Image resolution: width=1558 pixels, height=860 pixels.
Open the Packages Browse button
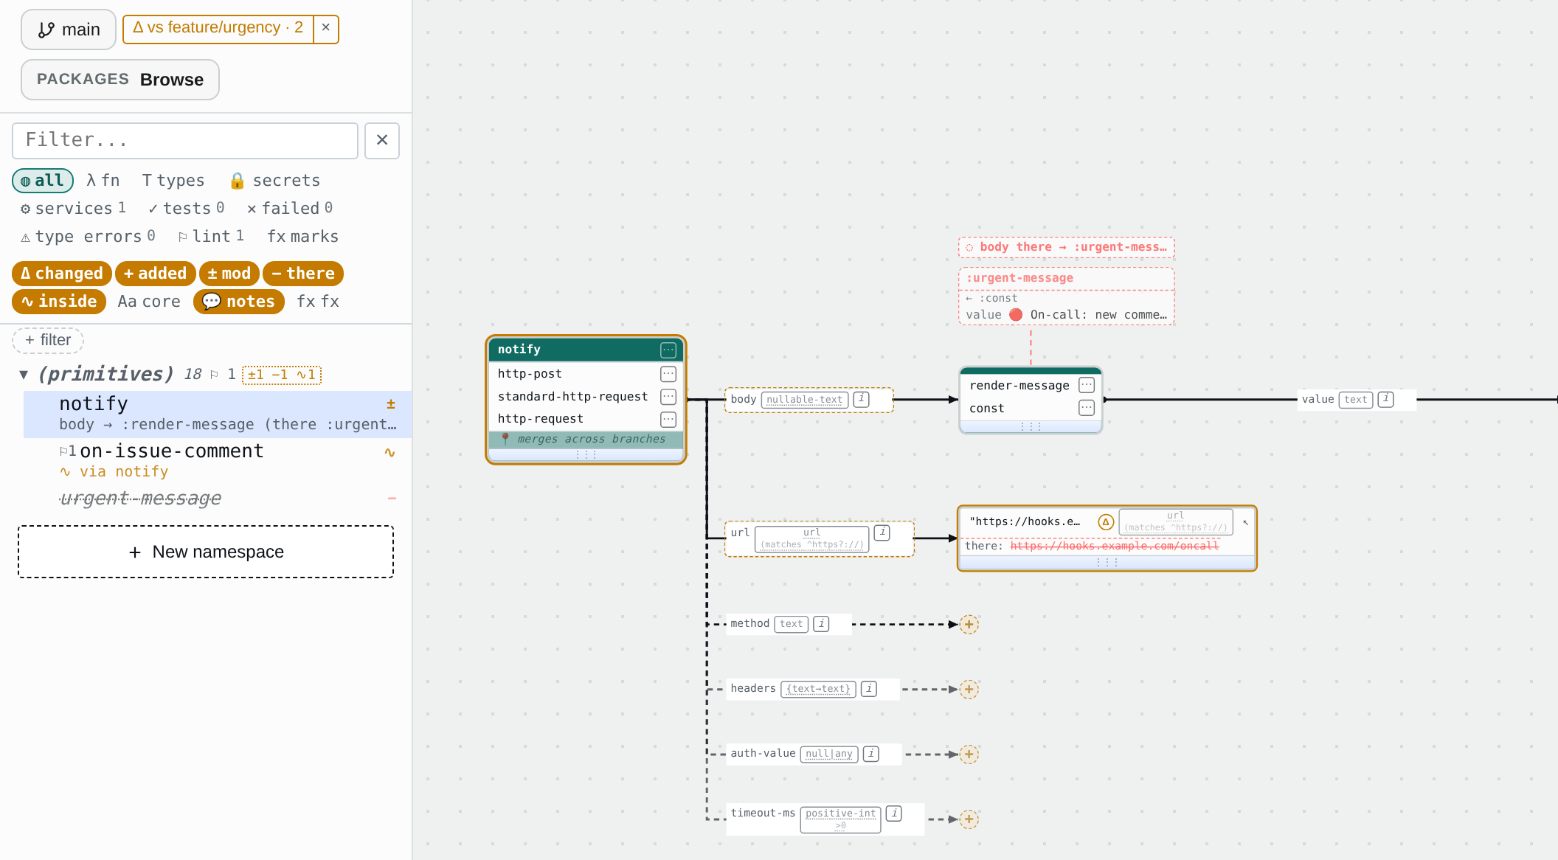tap(120, 80)
